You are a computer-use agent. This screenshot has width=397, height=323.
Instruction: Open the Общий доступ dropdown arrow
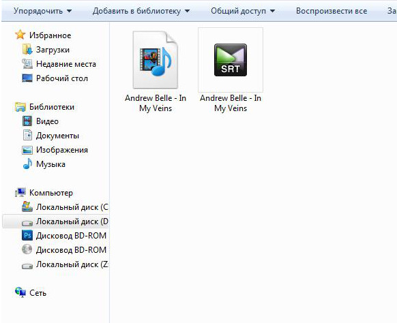272,11
